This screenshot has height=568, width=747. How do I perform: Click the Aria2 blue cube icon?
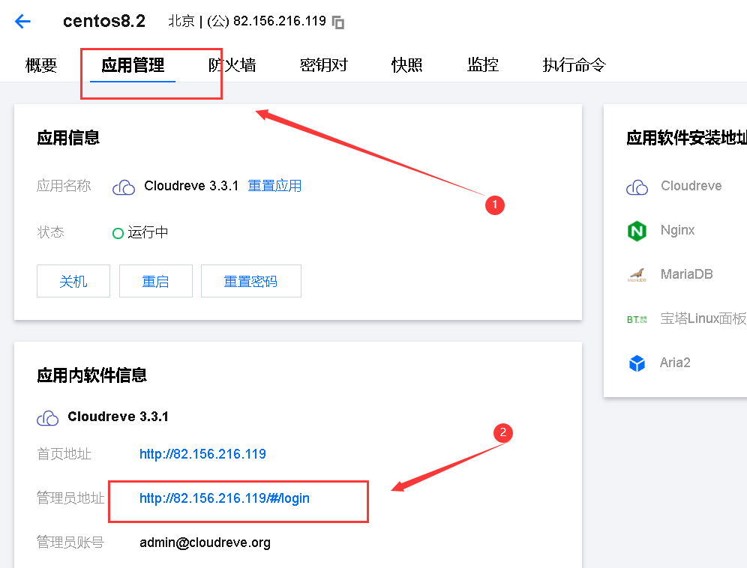tap(637, 363)
